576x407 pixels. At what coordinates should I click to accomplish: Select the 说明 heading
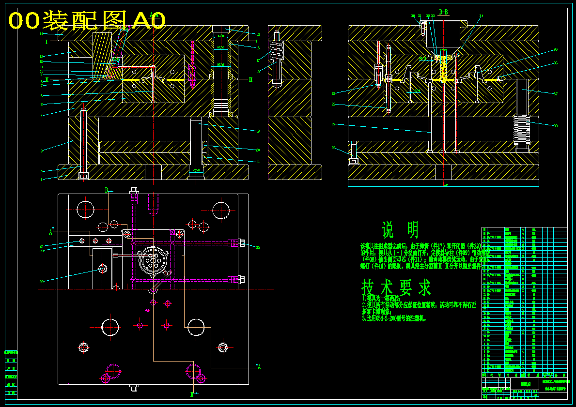(x=401, y=230)
